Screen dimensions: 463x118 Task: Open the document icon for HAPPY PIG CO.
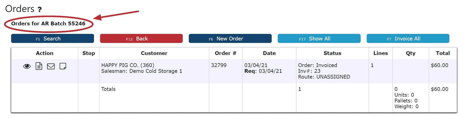click(39, 66)
